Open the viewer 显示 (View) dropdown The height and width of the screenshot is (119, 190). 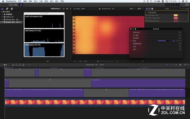pyautogui.click(x=140, y=9)
